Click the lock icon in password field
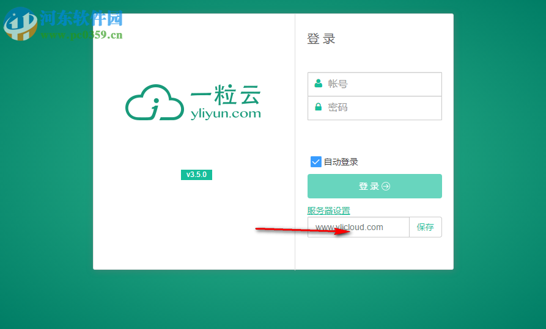This screenshot has height=329, width=546. point(319,107)
